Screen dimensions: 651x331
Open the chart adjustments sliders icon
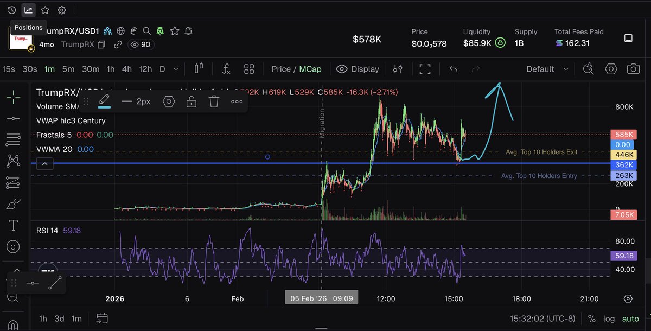(398, 69)
